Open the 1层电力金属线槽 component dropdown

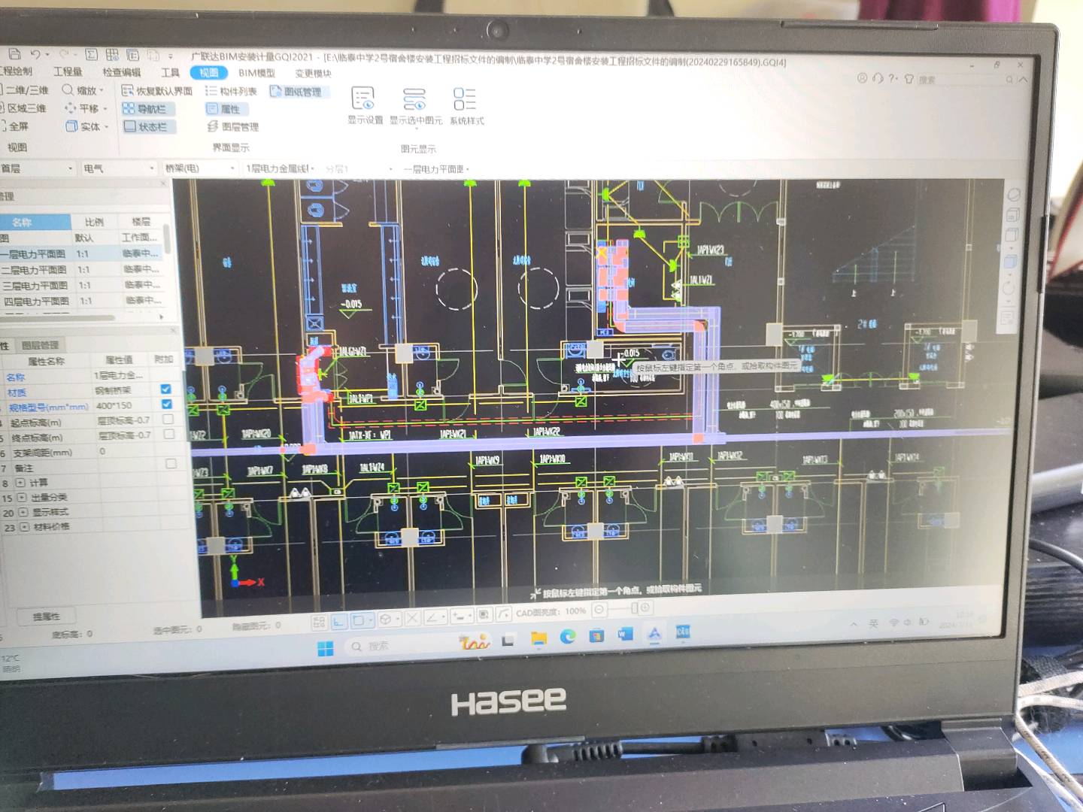tap(281, 168)
